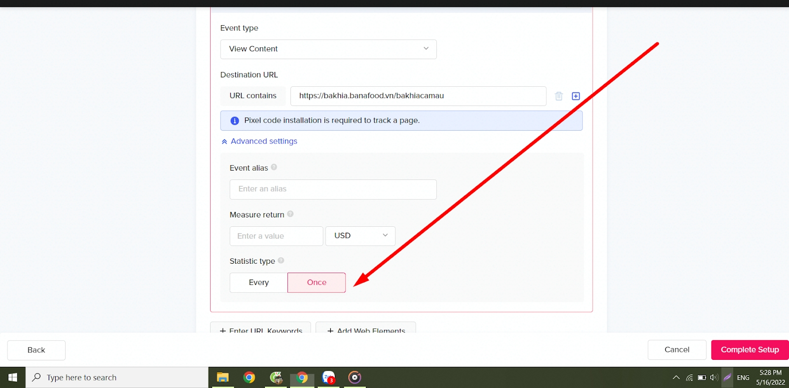Open Zalo app with notification badge
Image resolution: width=789 pixels, height=388 pixels.
click(328, 378)
